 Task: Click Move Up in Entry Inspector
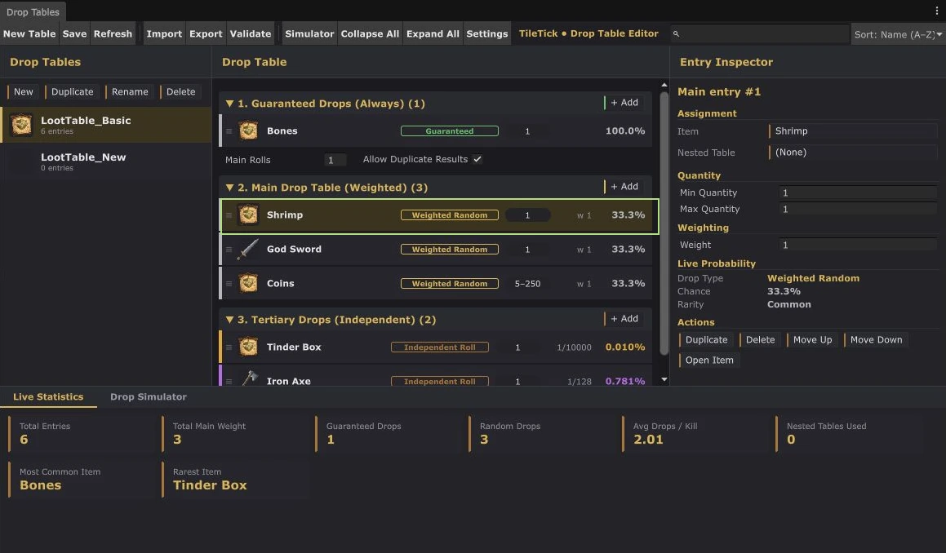click(812, 339)
